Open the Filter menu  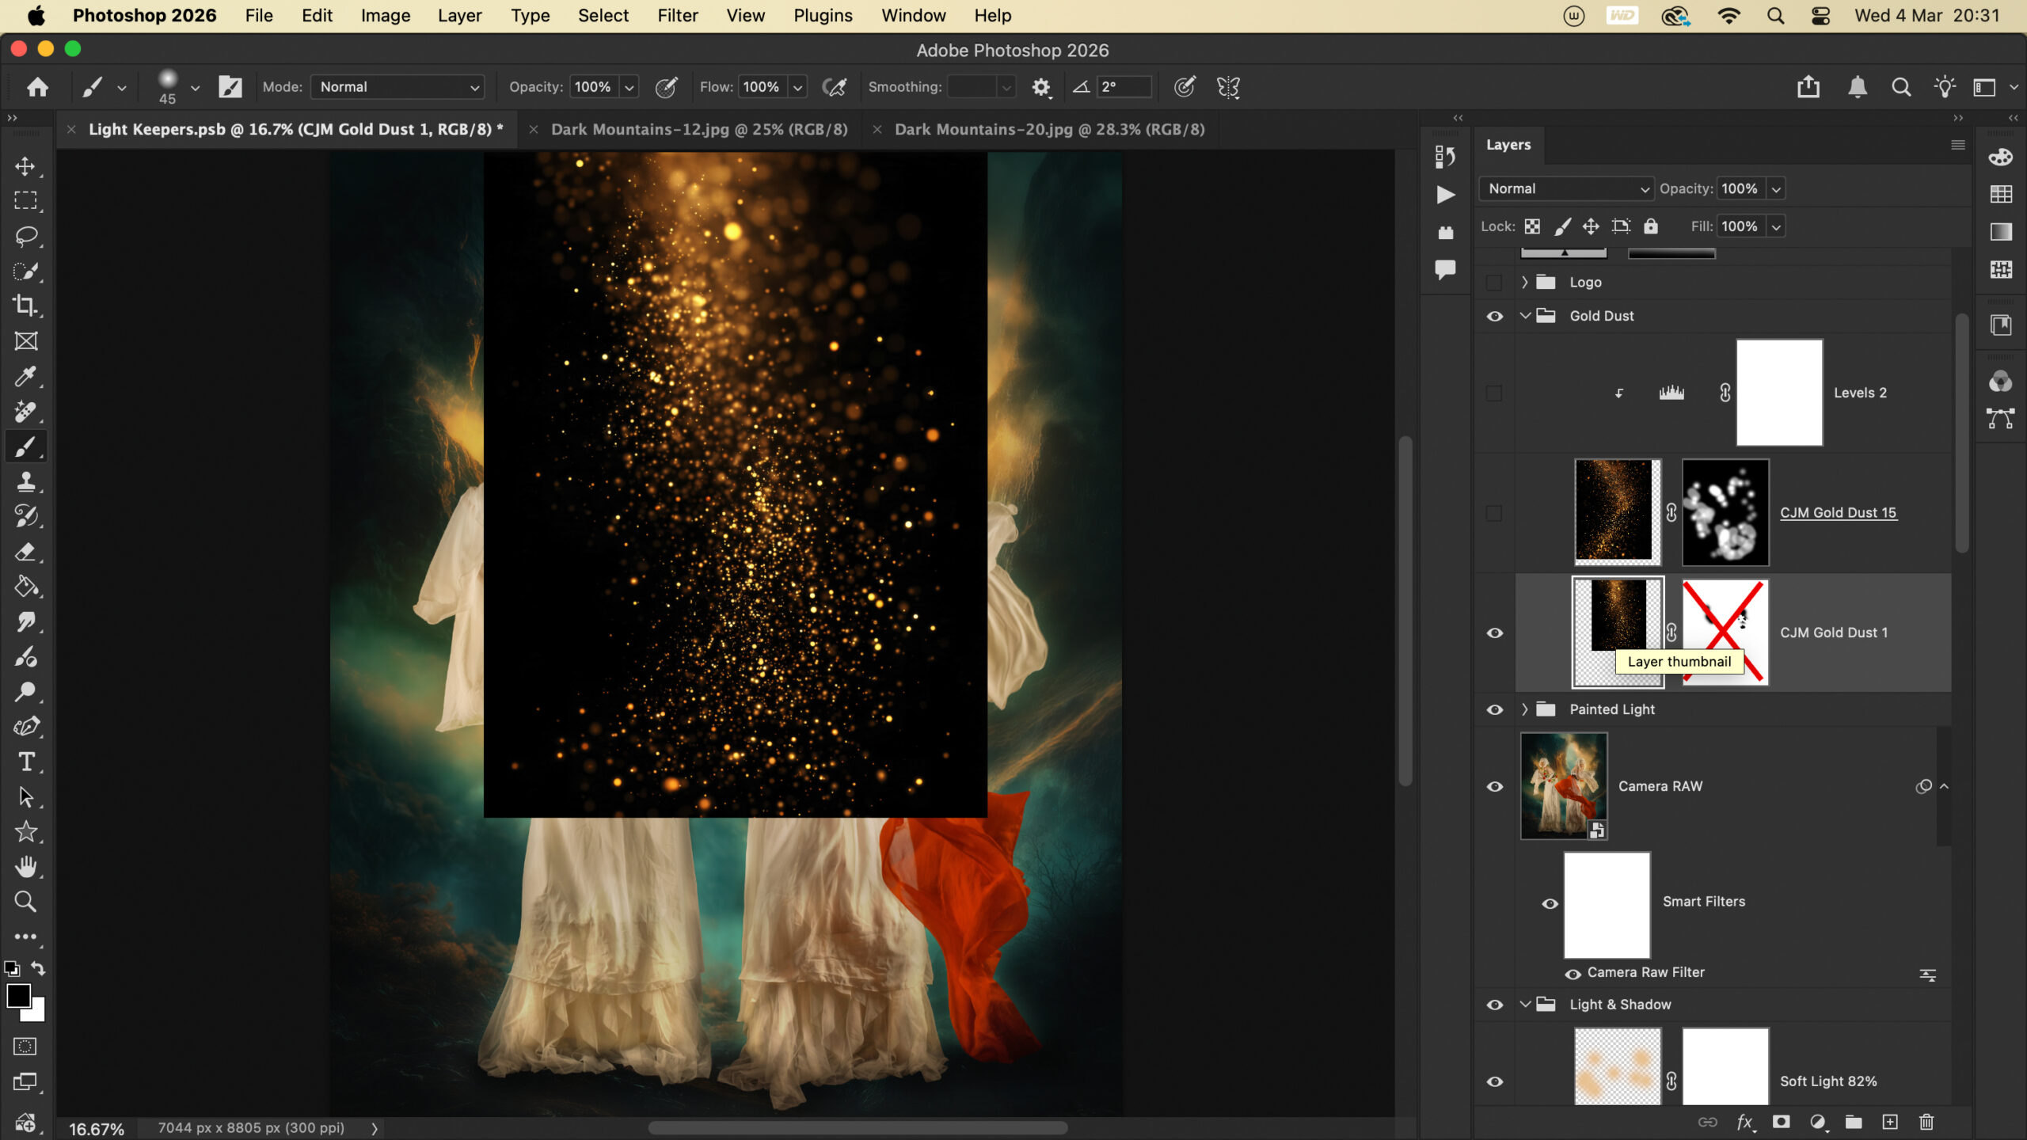click(x=677, y=16)
